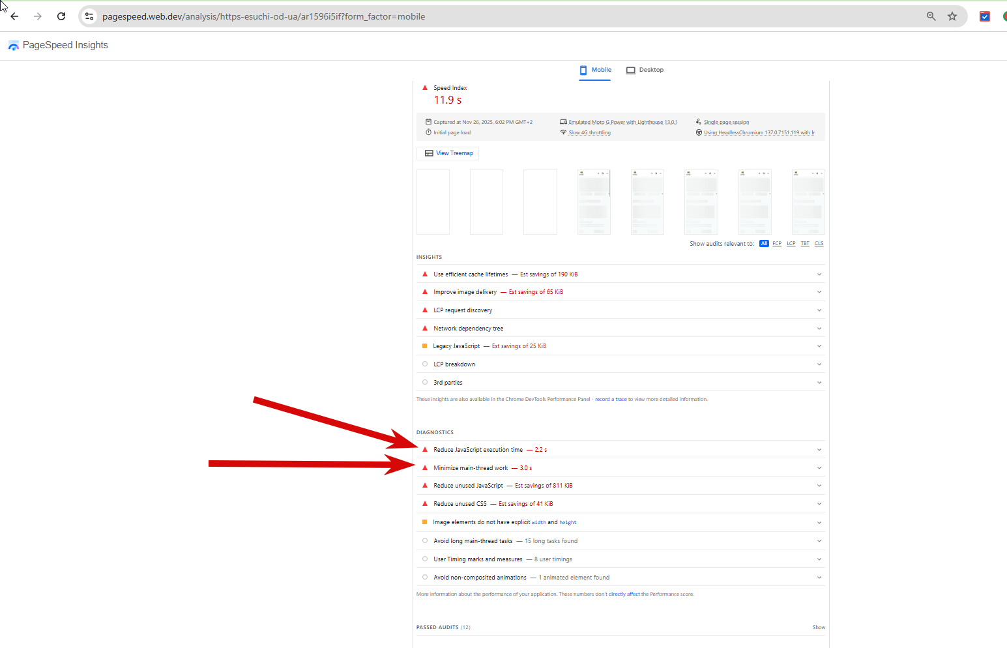This screenshot has height=648, width=1007.
Task: Filter audits relevant to CLS
Action: coord(819,244)
